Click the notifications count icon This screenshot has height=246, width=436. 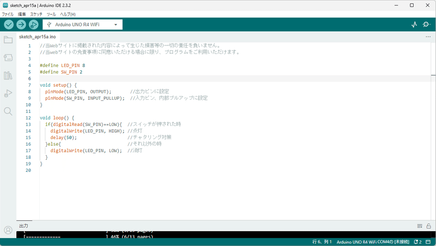(417, 242)
